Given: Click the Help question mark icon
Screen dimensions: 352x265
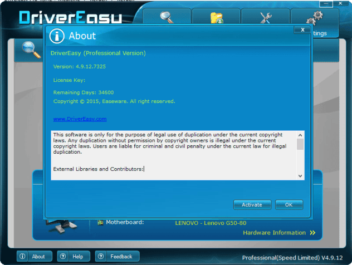Looking at the screenshot, I should point(63,256).
